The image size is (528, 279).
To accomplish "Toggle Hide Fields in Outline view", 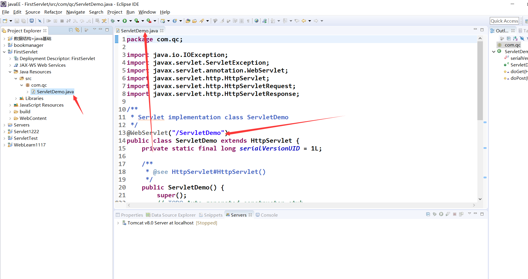I will point(522,38).
